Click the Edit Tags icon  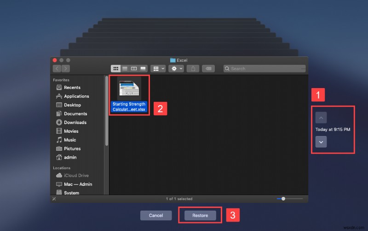tap(208, 68)
